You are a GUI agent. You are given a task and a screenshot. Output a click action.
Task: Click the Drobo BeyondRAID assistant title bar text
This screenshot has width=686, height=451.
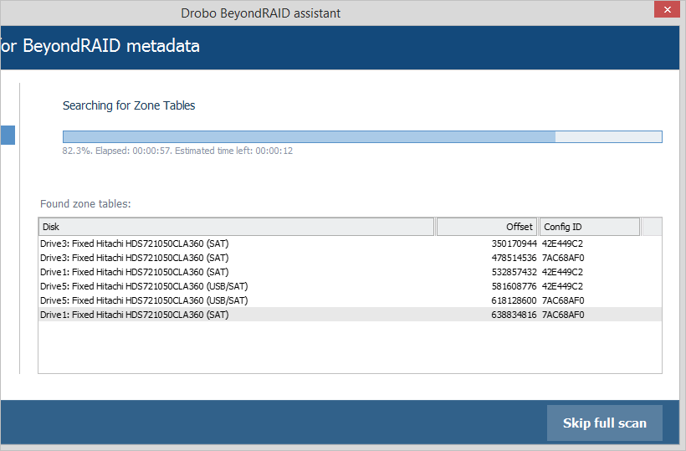pyautogui.click(x=260, y=13)
